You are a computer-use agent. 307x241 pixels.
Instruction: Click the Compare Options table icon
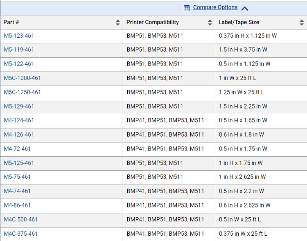[x=187, y=8]
